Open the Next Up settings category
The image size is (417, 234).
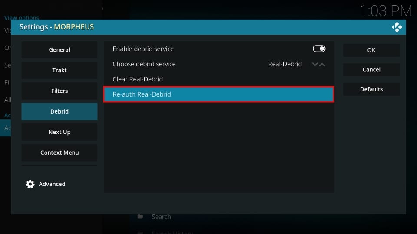point(60,132)
